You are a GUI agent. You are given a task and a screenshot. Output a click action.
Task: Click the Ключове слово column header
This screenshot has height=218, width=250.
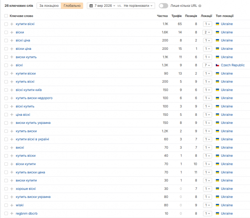point(21,16)
